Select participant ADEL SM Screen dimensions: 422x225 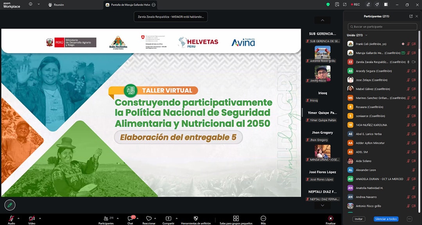[382, 152]
